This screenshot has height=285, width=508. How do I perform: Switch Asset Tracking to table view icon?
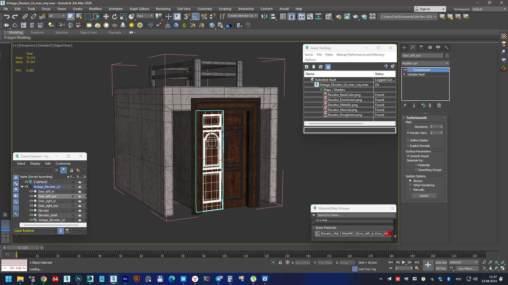click(x=328, y=67)
